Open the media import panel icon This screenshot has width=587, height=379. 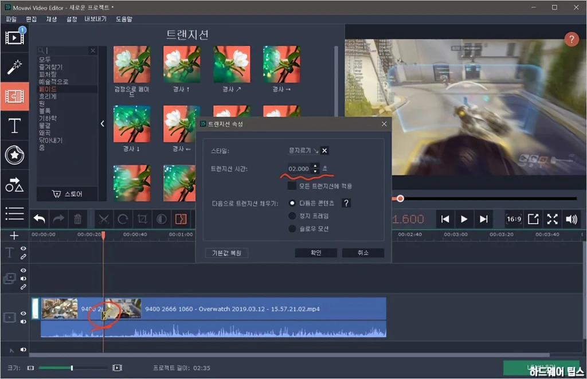coord(14,37)
